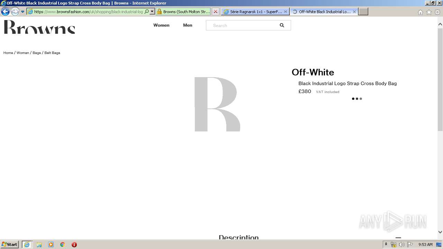The image size is (443, 249).
Task: Click the search magnifying glass button
Action: pos(282,25)
